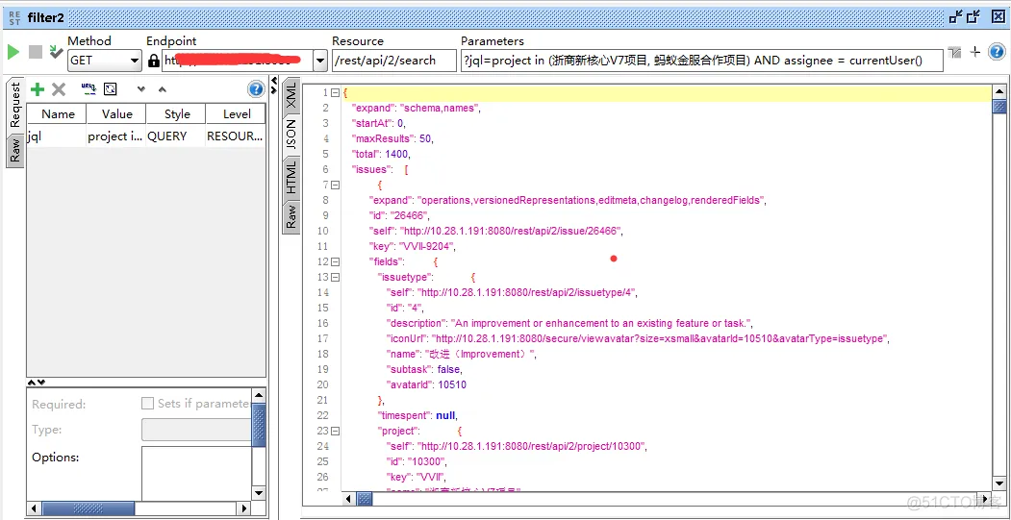Click the parameter details horizontal scrollbar thumb
This screenshot has height=520, width=1011.
(x=88, y=508)
